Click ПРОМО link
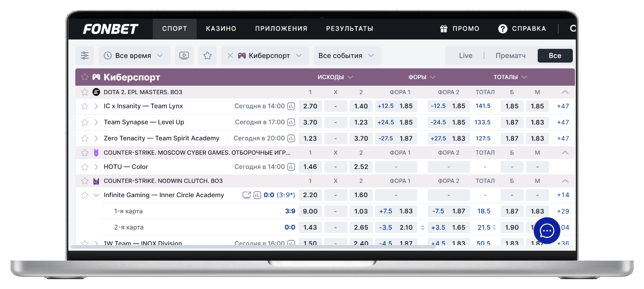 (466, 29)
